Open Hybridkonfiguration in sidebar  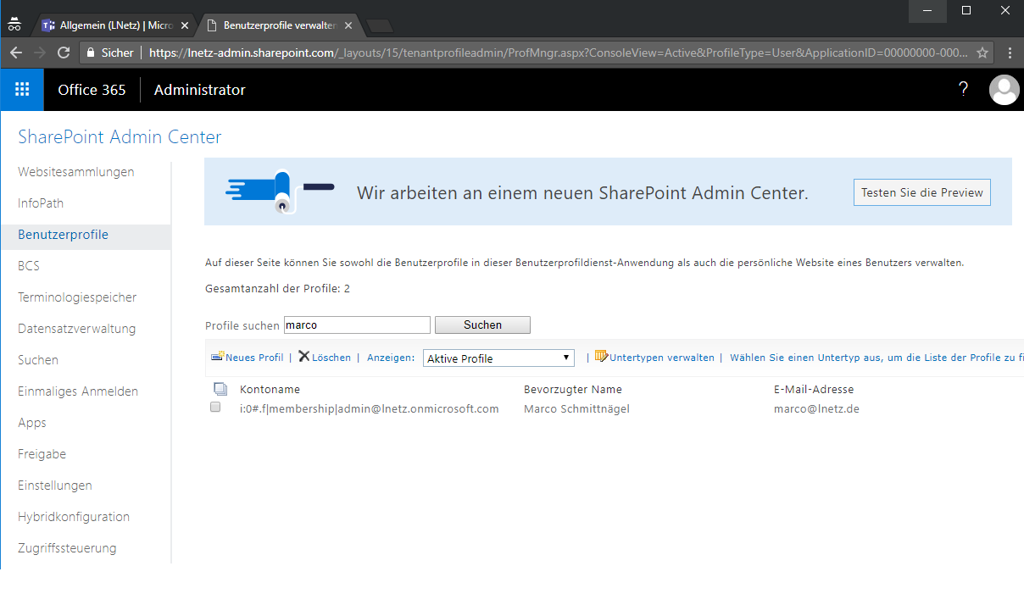point(74,517)
